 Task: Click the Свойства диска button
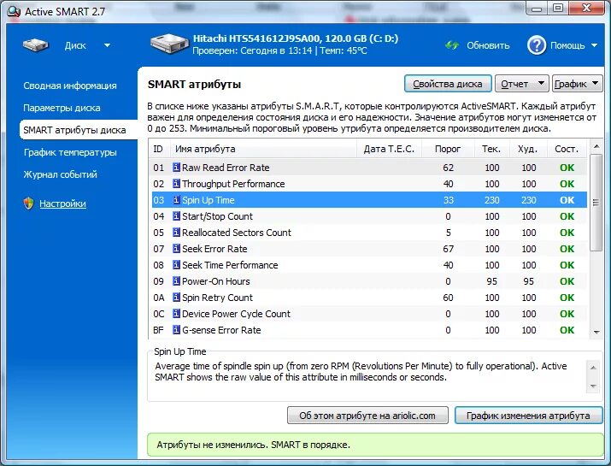coord(448,84)
